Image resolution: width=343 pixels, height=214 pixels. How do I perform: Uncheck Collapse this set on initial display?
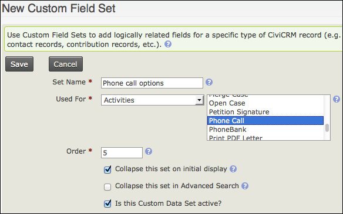coord(107,169)
